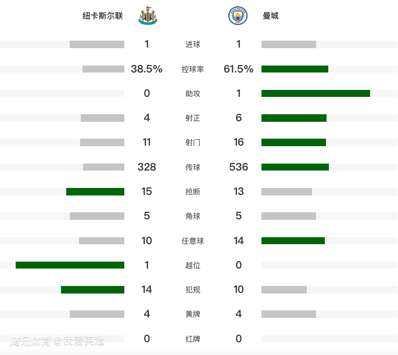Viewport: 398px width, 355px height.
Task: Click the 红牌 stat label
Action: tap(193, 339)
